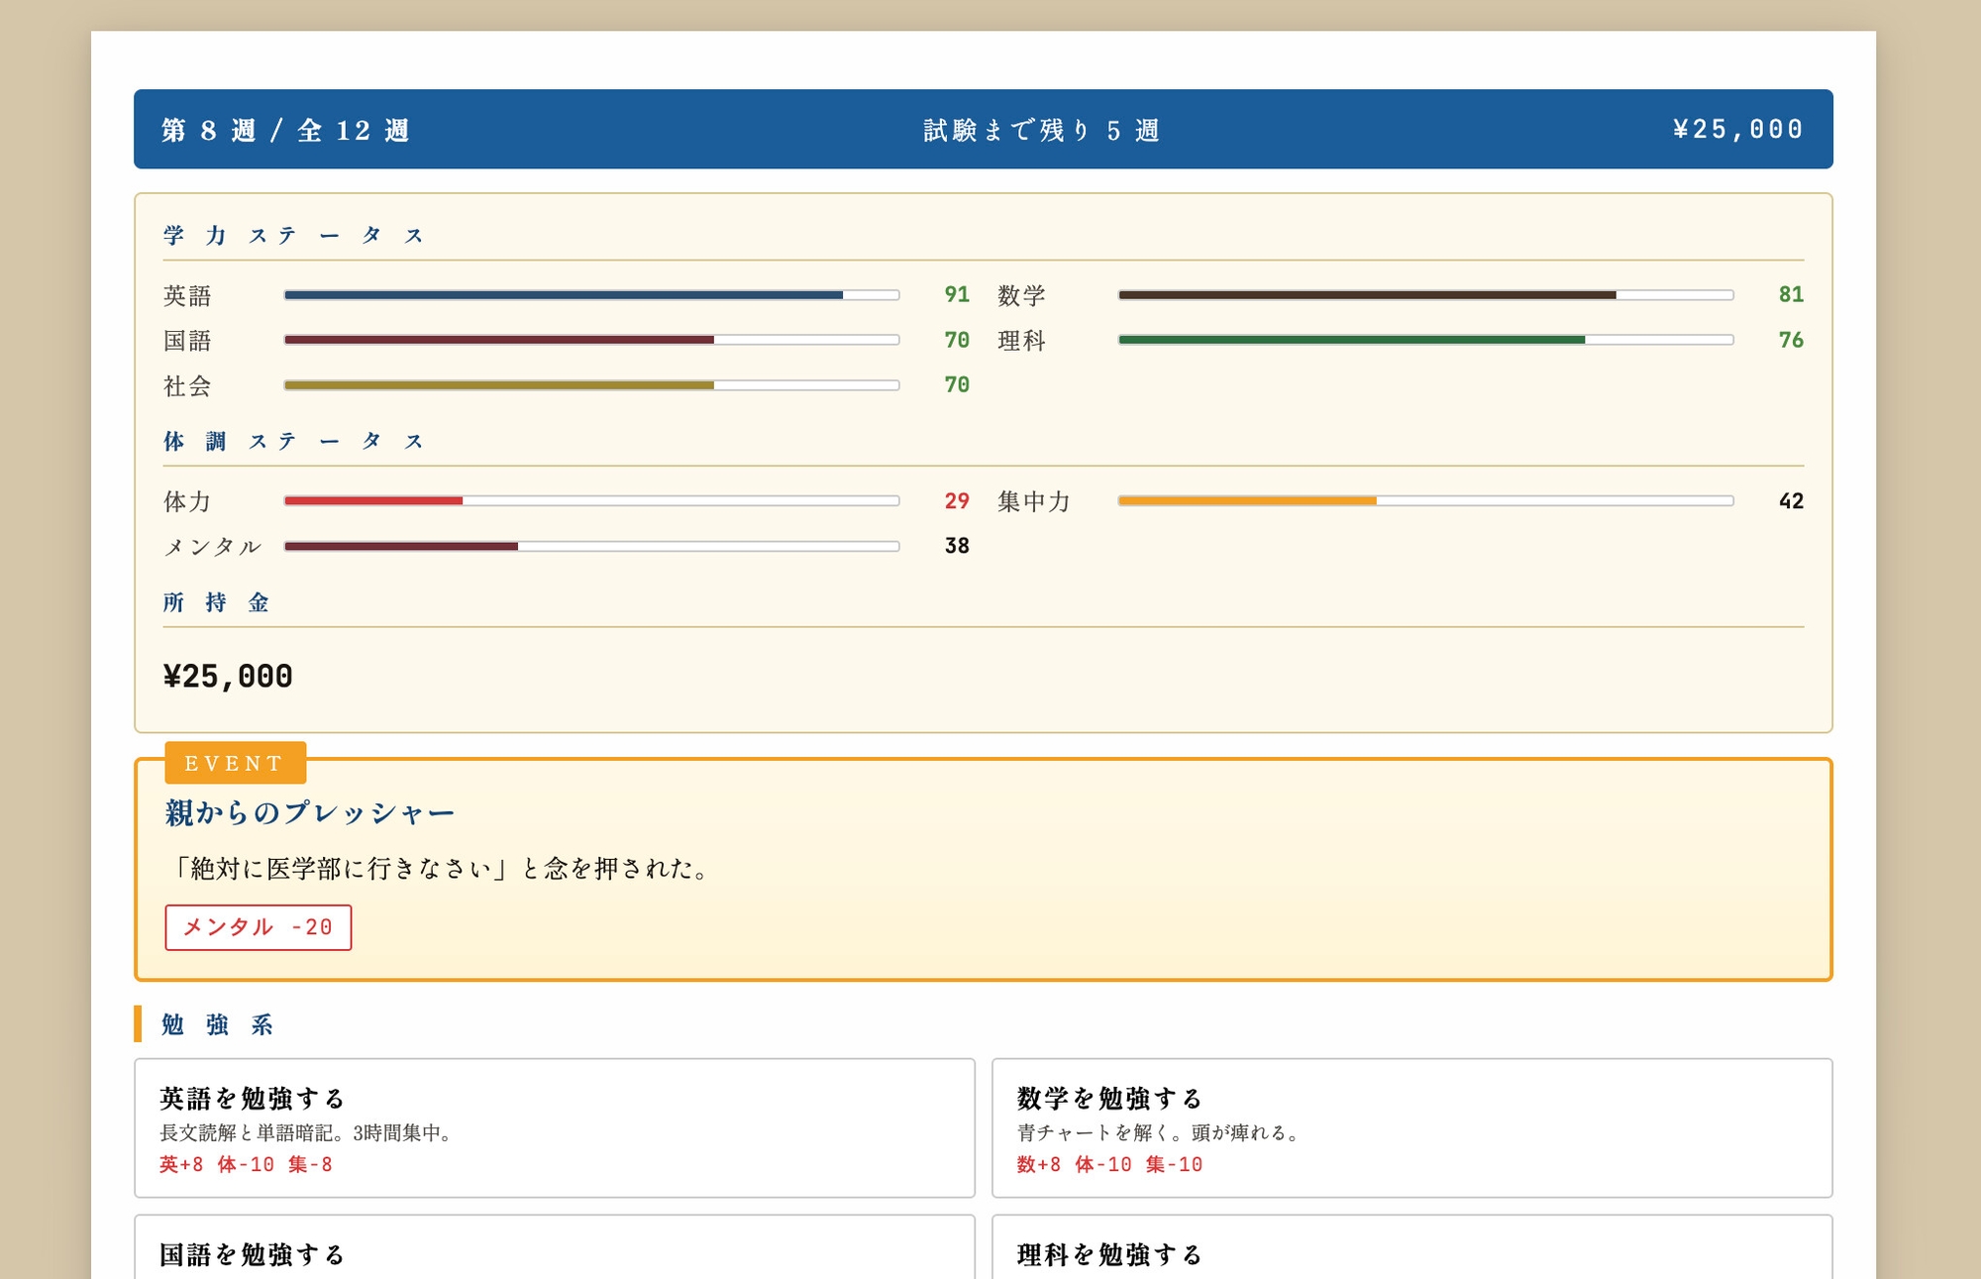Click the 所持金 ¥25,000 value
Screen dimensions: 1981x1279
pyautogui.click(x=228, y=677)
